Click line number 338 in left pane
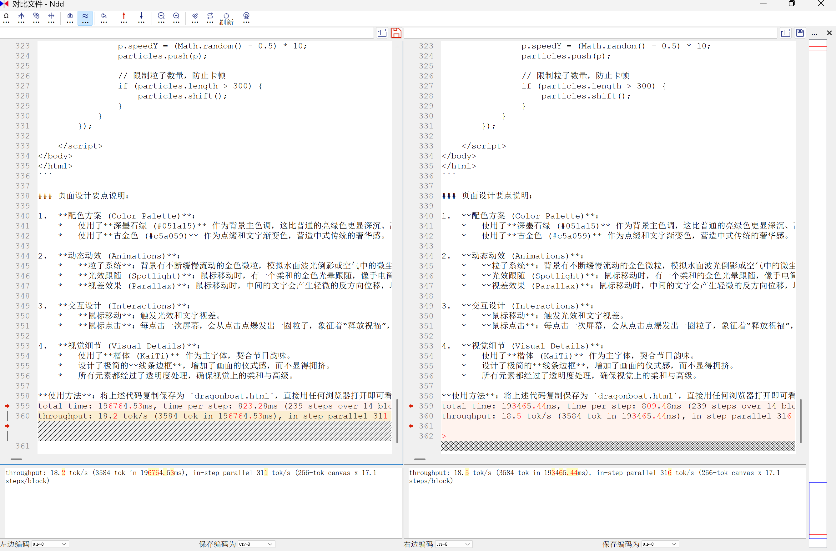The height and width of the screenshot is (551, 836). click(23, 196)
